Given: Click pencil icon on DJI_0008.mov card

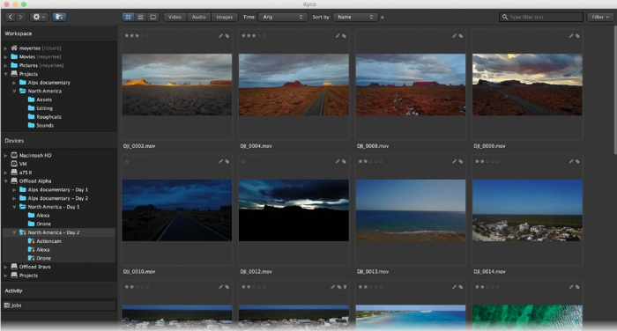Looking at the screenshot, I should click(x=455, y=36).
